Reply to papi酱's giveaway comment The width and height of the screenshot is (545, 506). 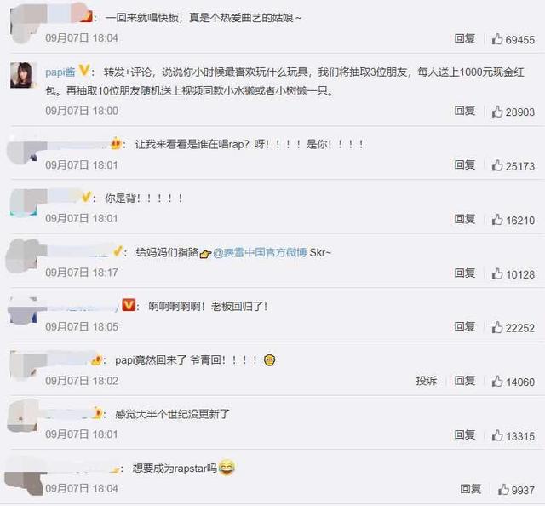click(465, 111)
